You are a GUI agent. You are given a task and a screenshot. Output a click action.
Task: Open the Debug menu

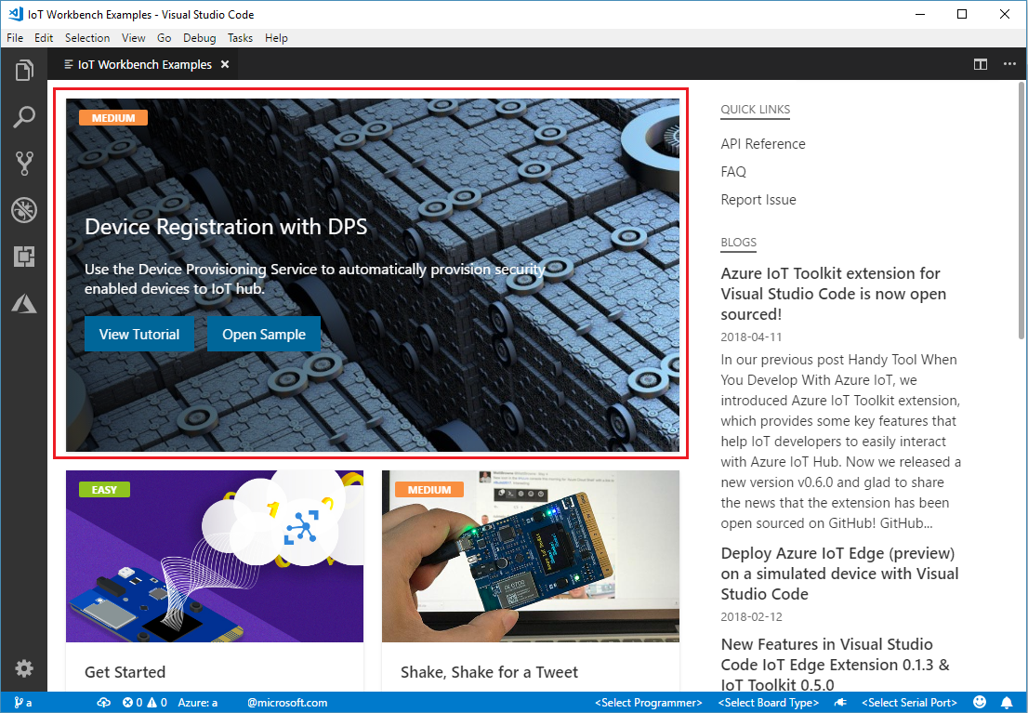click(199, 38)
